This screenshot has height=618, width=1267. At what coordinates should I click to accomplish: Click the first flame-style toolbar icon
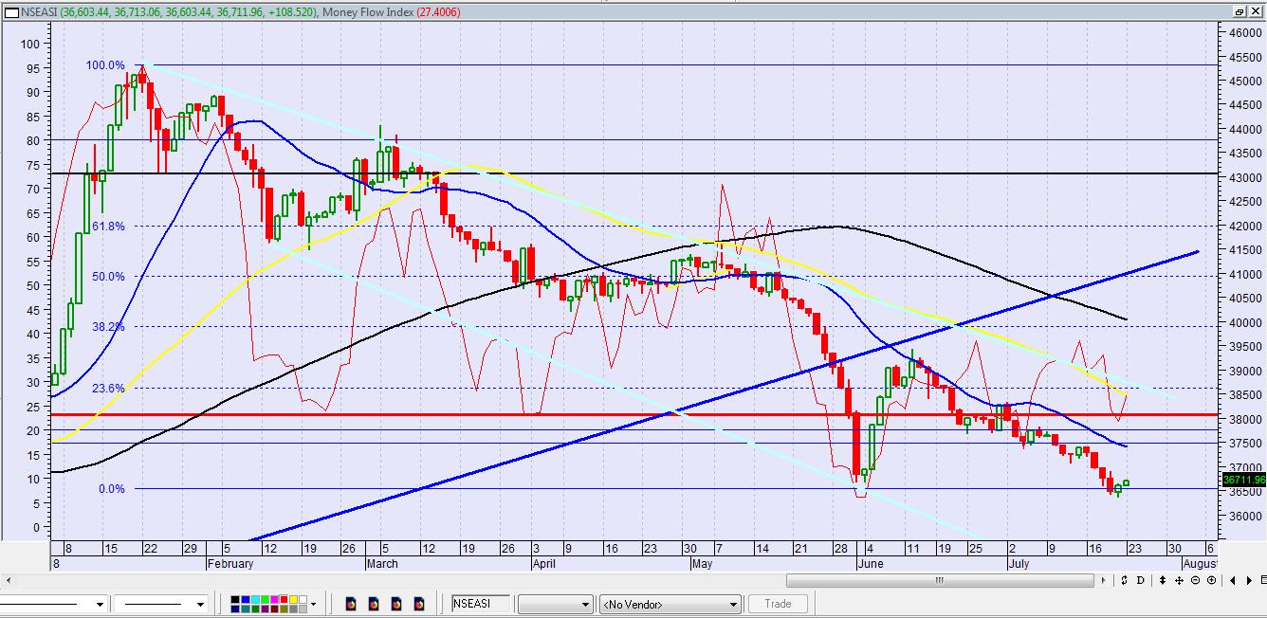pyautogui.click(x=351, y=604)
